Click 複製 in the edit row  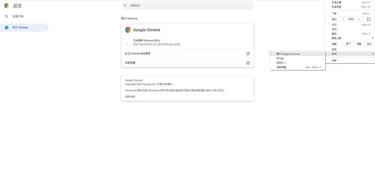click(x=359, y=44)
